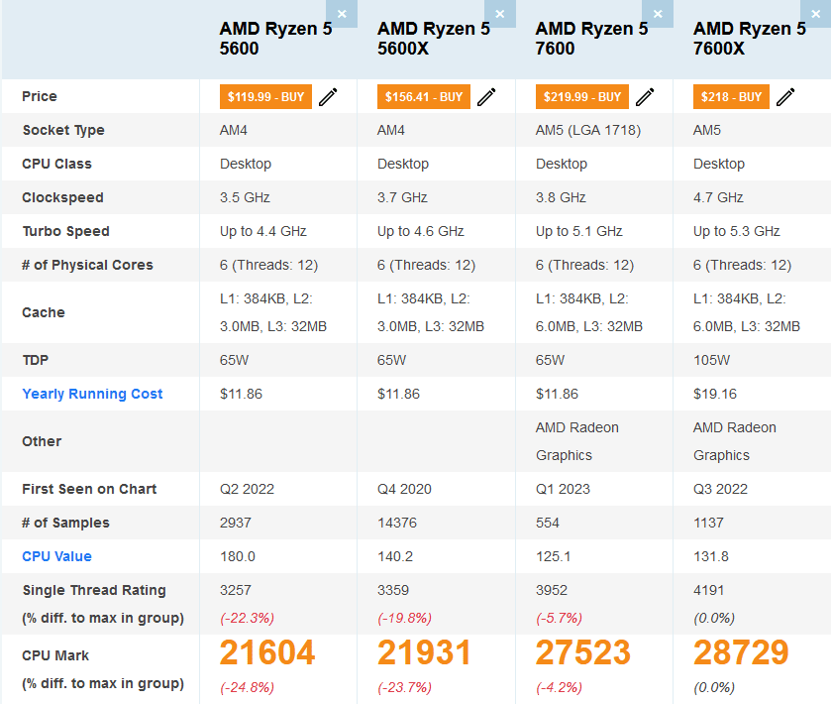This screenshot has width=831, height=704.
Task: Click the Up to 5.3 GHz turbo value
Action: tap(737, 231)
